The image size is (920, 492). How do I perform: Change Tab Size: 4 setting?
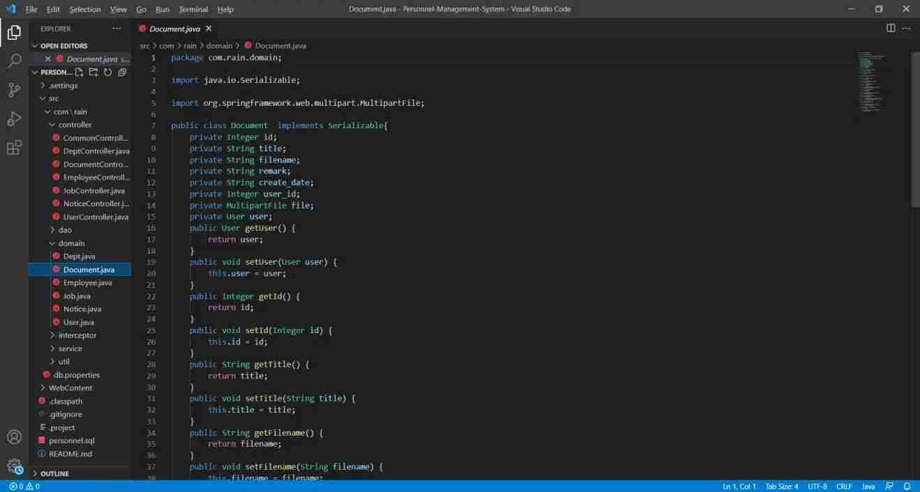pos(782,486)
